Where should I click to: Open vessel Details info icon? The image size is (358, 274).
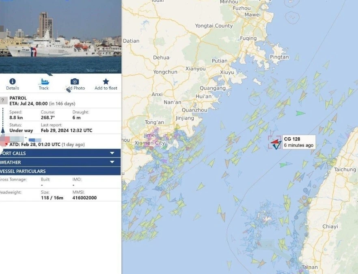(12, 81)
